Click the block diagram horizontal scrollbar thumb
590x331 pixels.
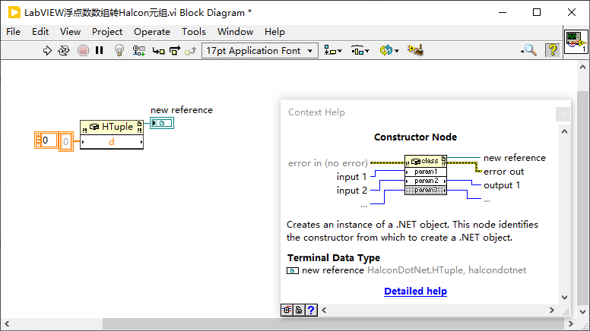[333, 323]
